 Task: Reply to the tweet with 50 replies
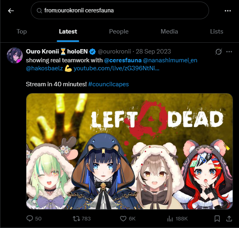[x=34, y=218]
